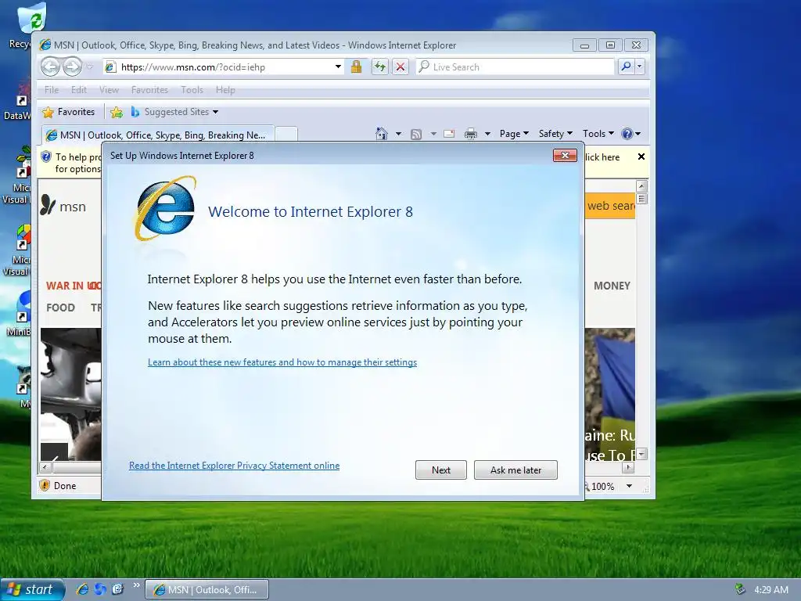This screenshot has height=601, width=801.
Task: Click the vertical scrollbar down arrow
Action: (x=642, y=453)
